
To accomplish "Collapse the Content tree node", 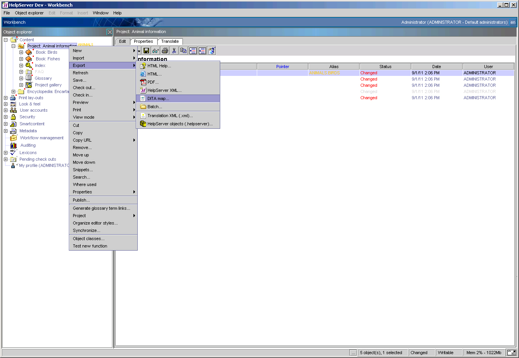I will point(5,39).
